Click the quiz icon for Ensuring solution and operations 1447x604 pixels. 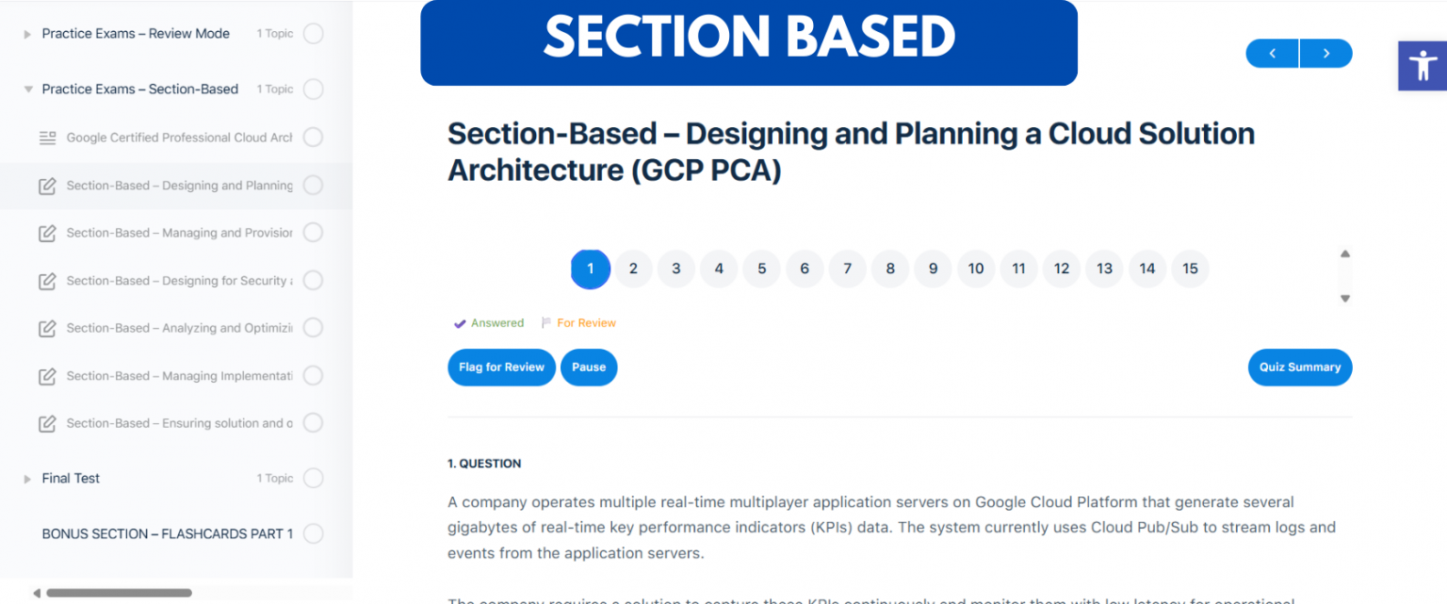coord(47,423)
